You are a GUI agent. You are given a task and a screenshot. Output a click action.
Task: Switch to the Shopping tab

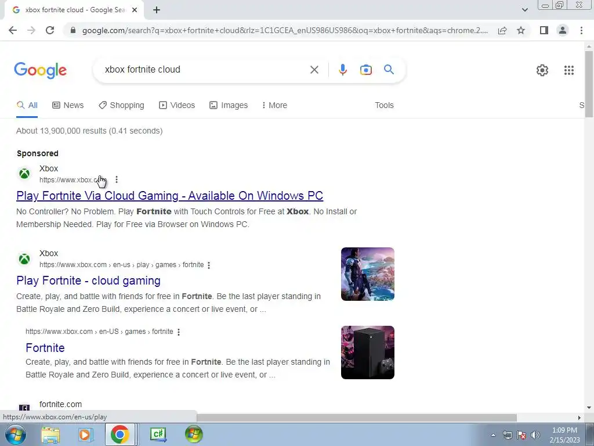(121, 106)
